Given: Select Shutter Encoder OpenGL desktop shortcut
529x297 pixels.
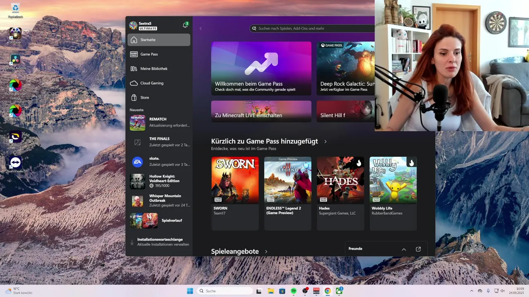Looking at the screenshot, I should coord(15,90).
